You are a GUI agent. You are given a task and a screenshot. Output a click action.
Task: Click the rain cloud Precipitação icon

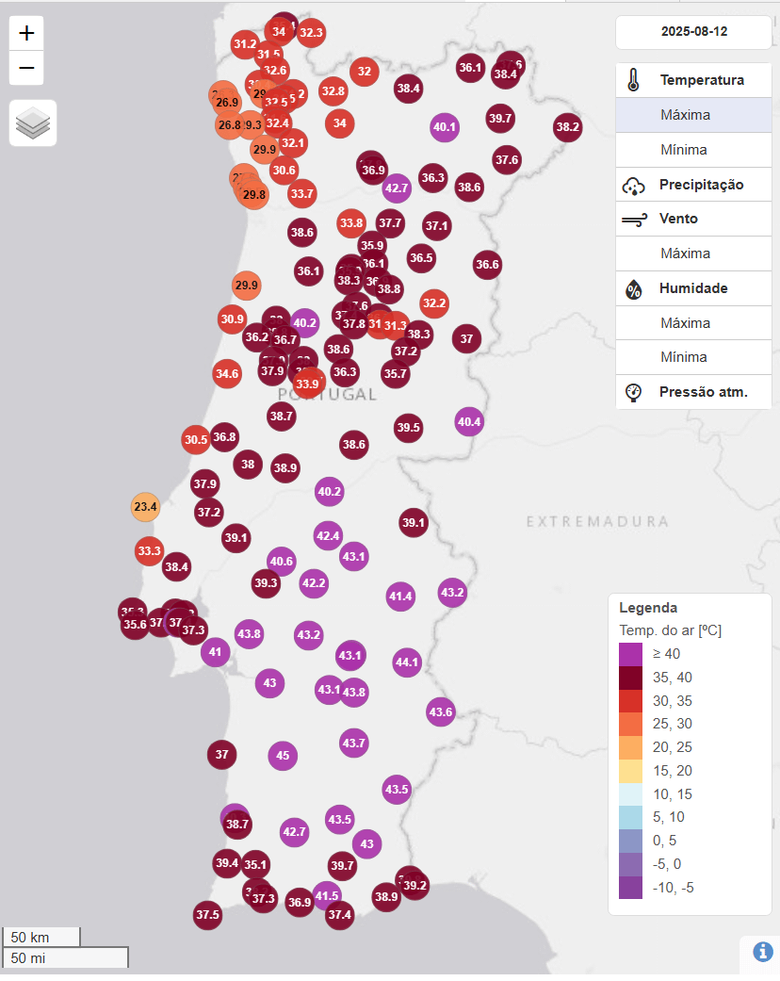pyautogui.click(x=634, y=186)
